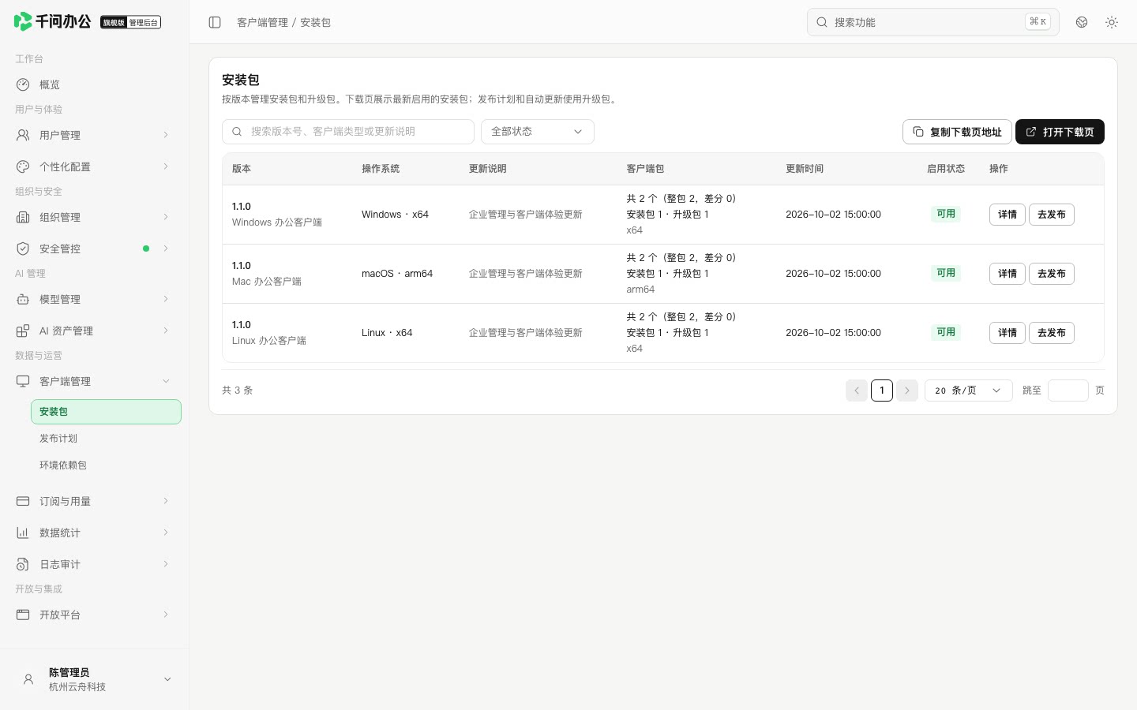
Task: Click the 开放平台 window icon
Action: [x=23, y=615]
